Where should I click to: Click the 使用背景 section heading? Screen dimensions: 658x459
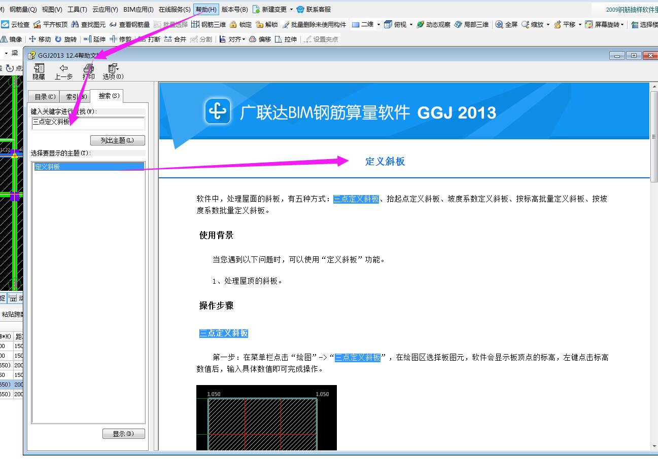coord(216,235)
